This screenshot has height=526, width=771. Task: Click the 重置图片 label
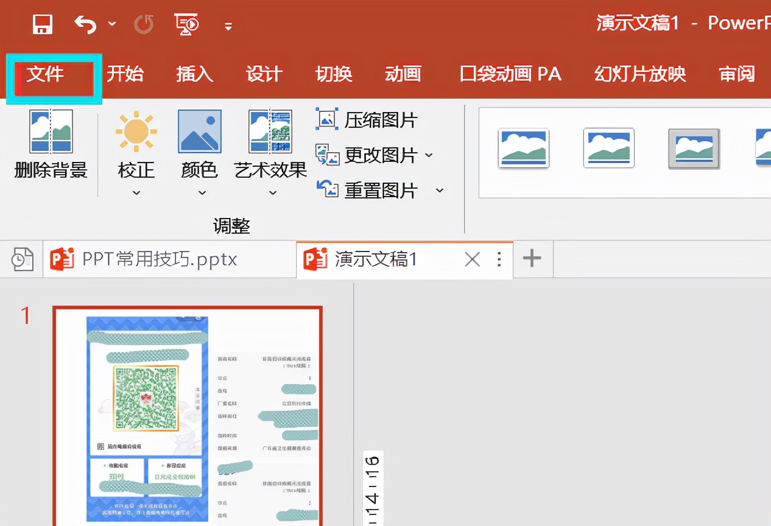point(381,191)
